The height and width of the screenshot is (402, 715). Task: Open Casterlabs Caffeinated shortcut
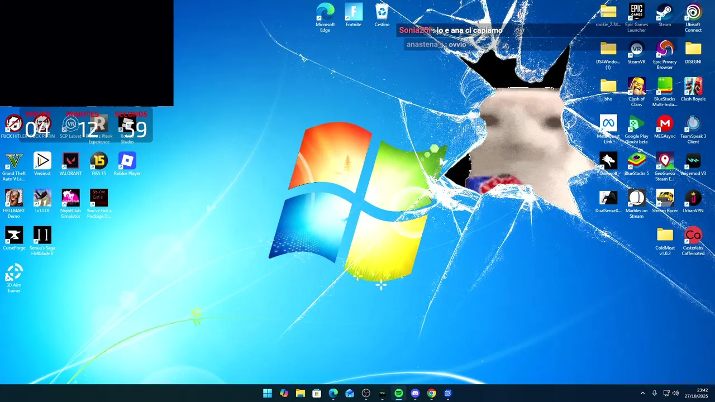coord(693,241)
